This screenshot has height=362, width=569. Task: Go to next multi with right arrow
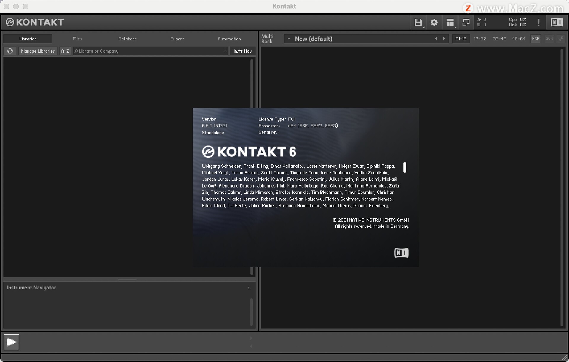point(444,39)
